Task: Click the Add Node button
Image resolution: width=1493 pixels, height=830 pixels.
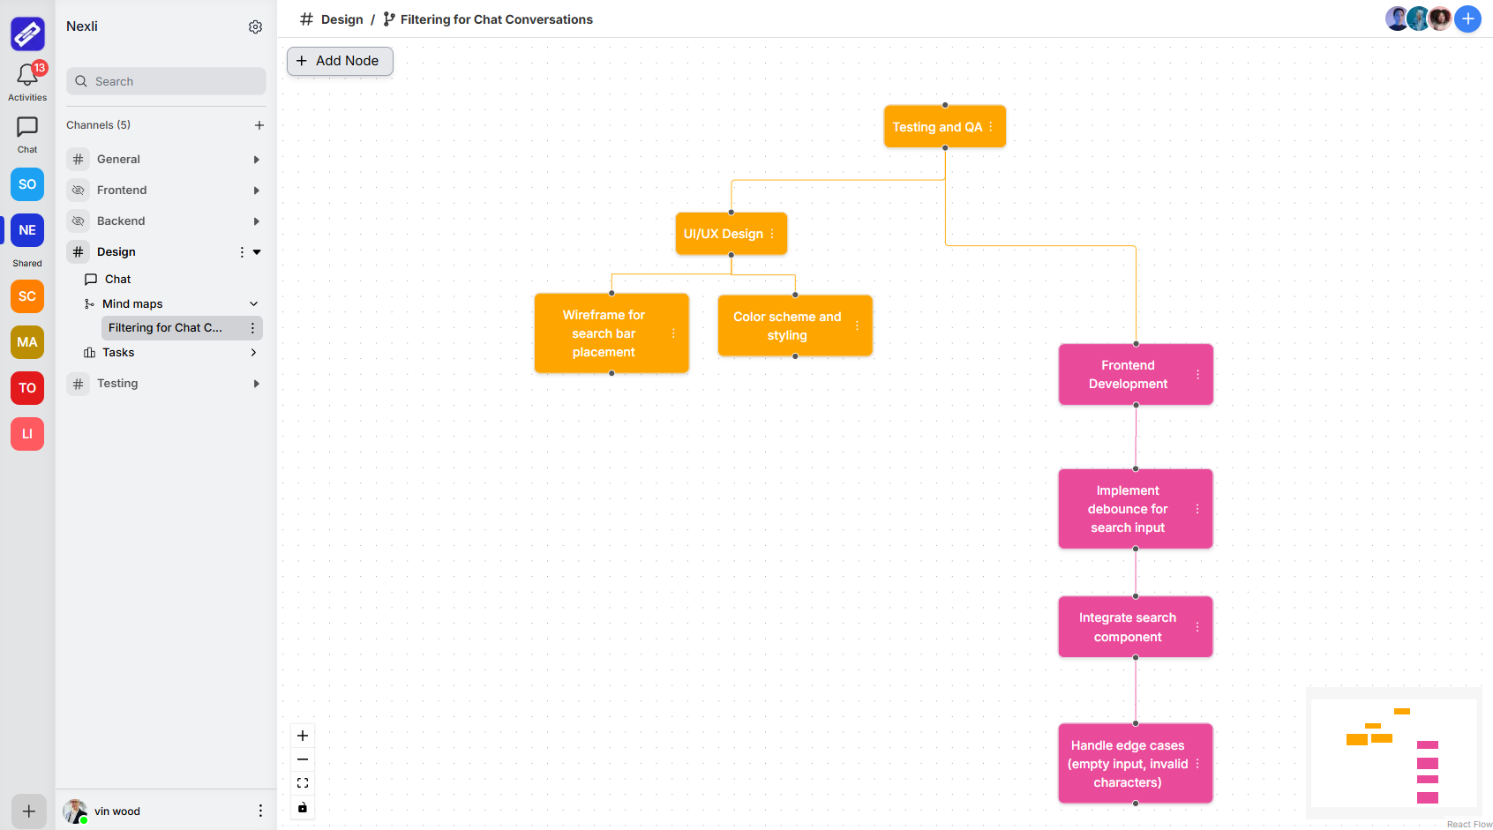Action: point(340,61)
